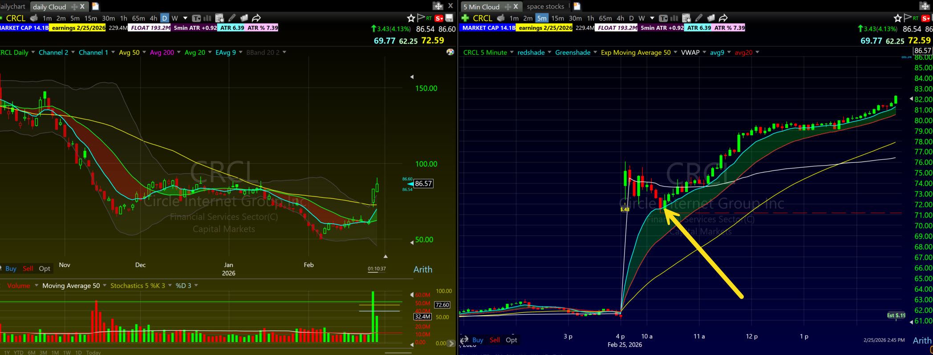Click Opt under the daily chart
Viewport: 933px width, 355px height.
tap(45, 269)
